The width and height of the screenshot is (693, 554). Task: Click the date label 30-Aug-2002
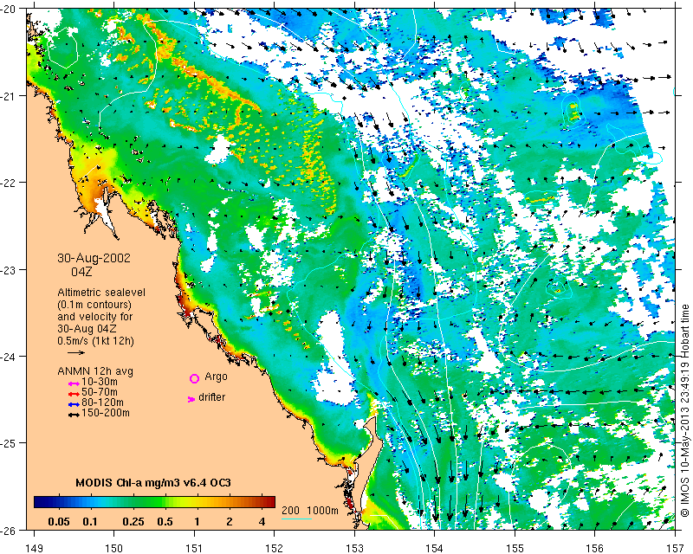pyautogui.click(x=94, y=258)
